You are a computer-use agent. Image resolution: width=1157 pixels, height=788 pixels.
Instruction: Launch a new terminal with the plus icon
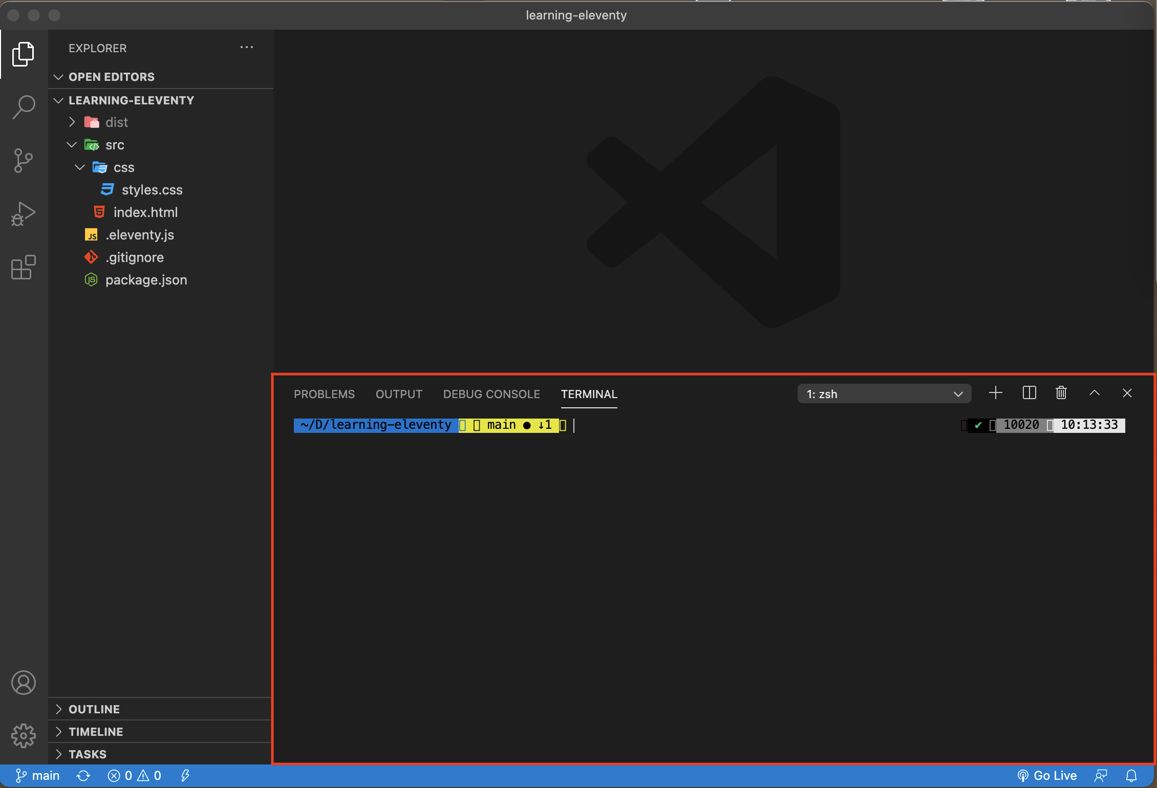point(996,393)
